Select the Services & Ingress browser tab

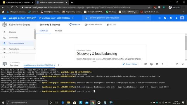coord(52,2)
